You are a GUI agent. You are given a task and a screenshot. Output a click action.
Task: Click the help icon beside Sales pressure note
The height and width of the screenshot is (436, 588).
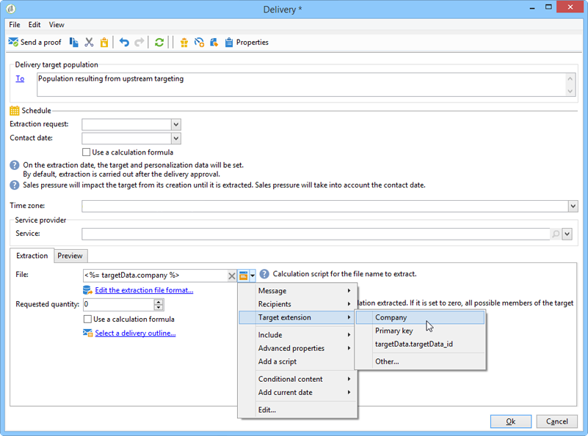tap(14, 185)
